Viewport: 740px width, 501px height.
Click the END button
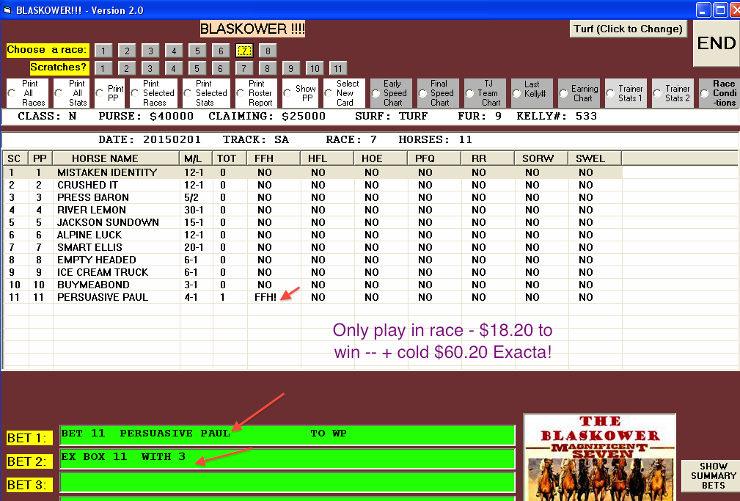coord(717,43)
